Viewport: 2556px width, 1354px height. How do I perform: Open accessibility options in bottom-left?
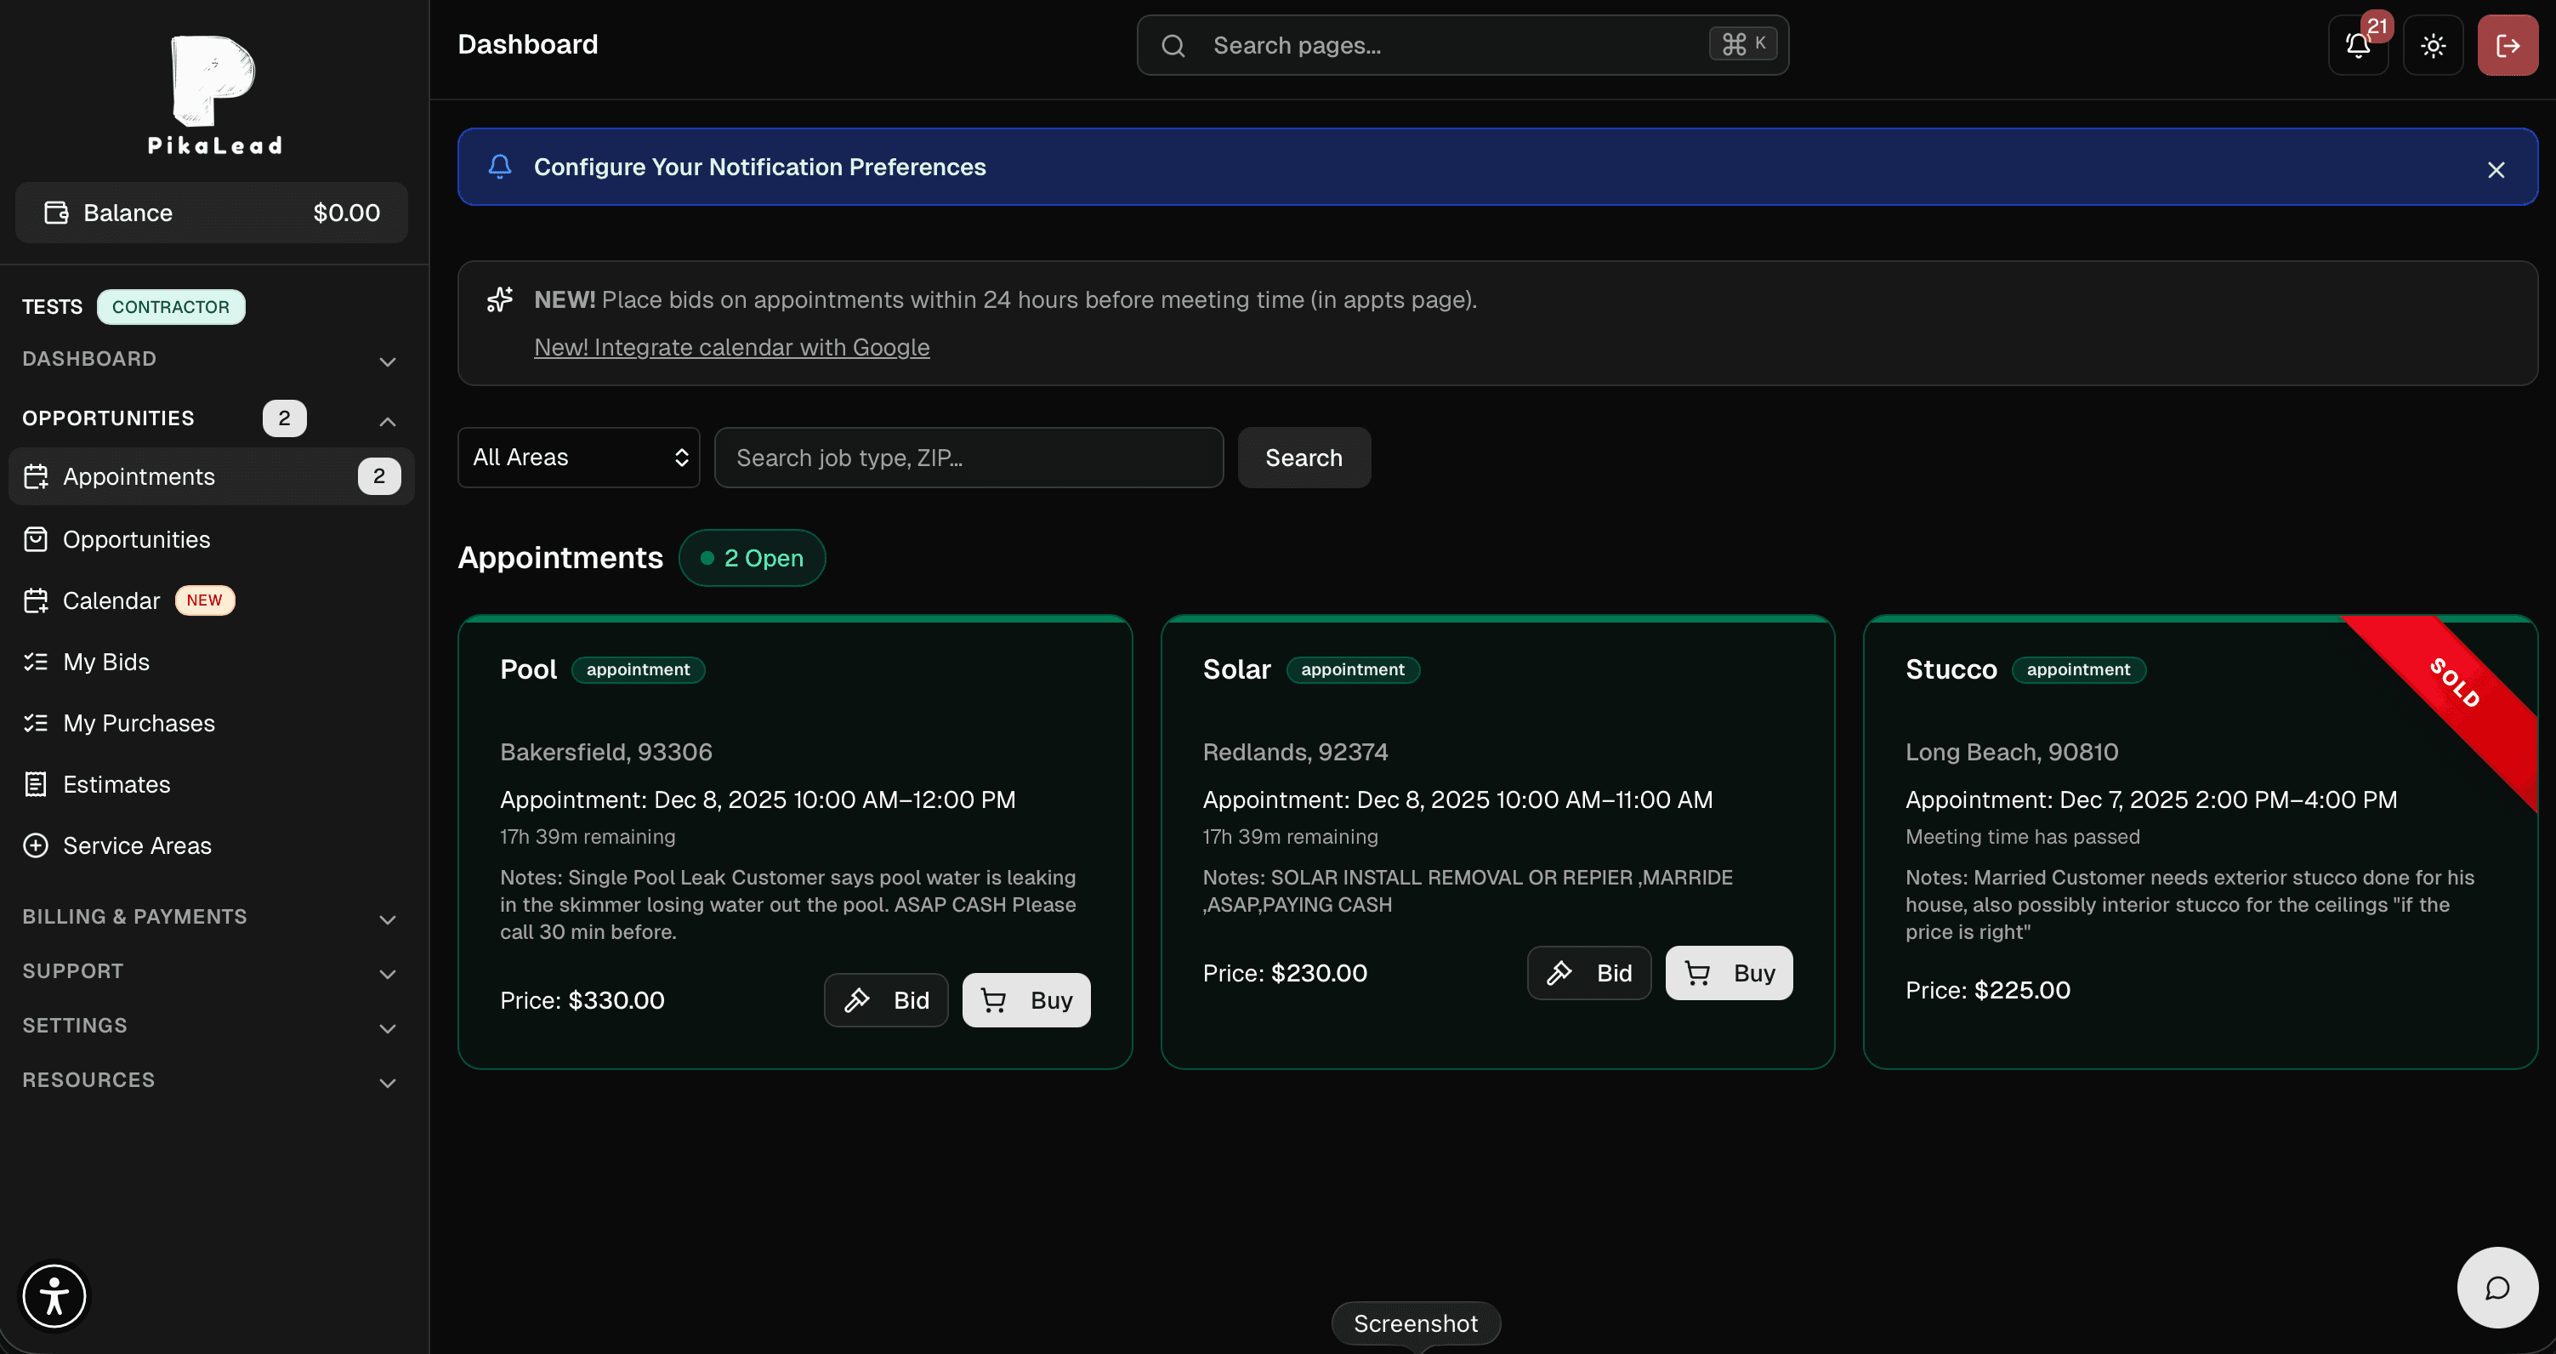pyautogui.click(x=54, y=1295)
